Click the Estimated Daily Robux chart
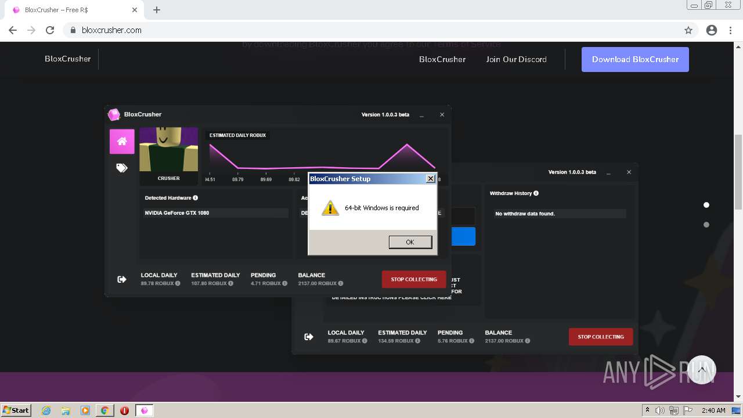Viewport: 743px width, 418px height. [x=325, y=156]
